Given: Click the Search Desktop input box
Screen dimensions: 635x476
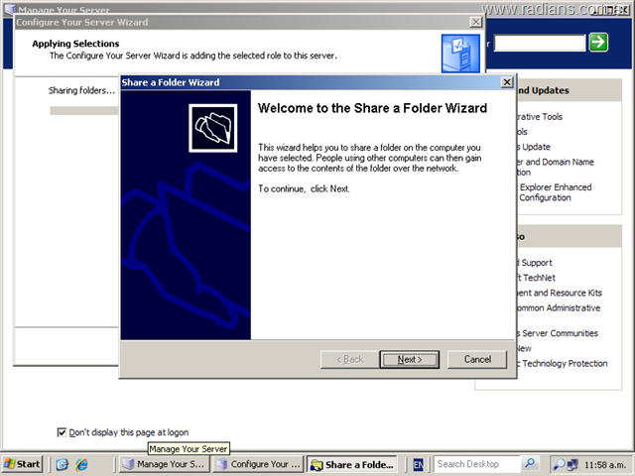Looking at the screenshot, I should point(478,464).
